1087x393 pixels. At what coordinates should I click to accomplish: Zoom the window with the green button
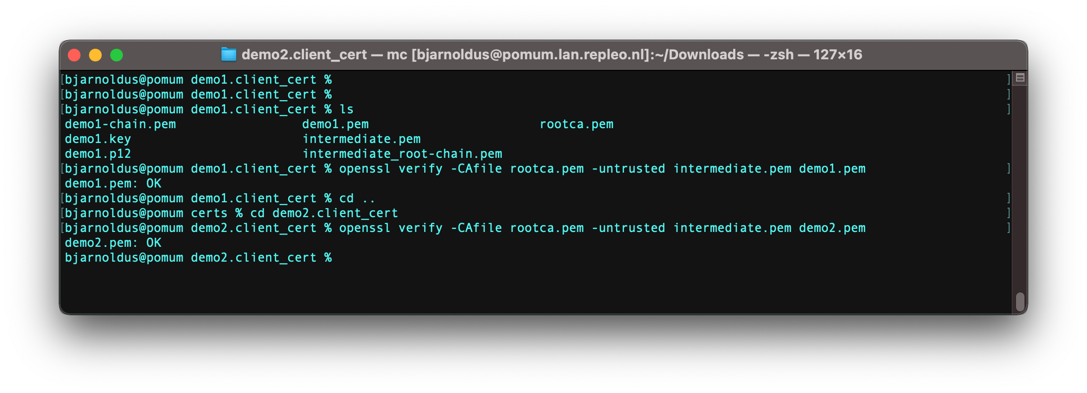(117, 55)
